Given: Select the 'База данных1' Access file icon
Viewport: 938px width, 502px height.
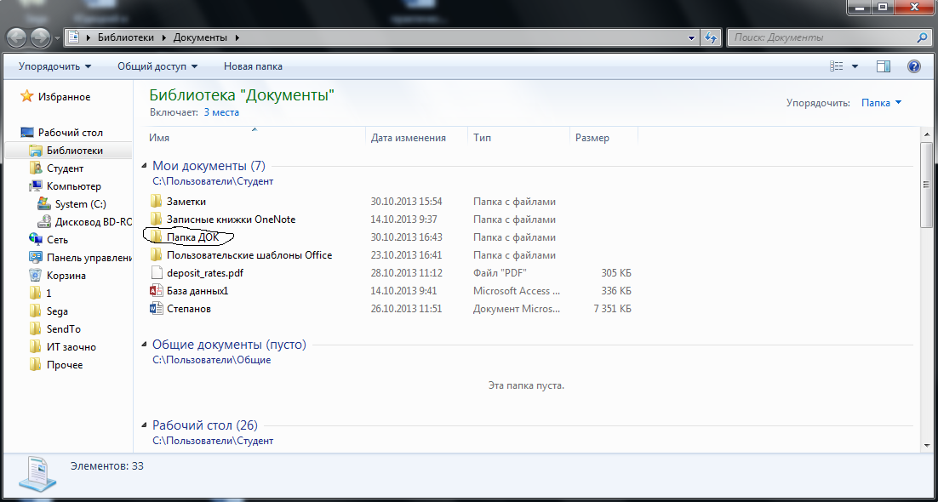Looking at the screenshot, I should click(156, 291).
